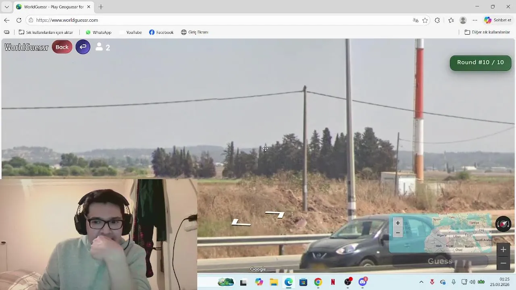Open Microsoft Store from the taskbar
This screenshot has height=290, width=516.
tap(304, 282)
